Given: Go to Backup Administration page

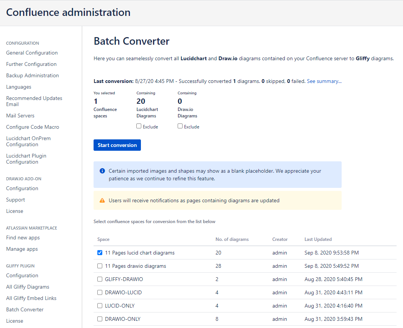Looking at the screenshot, I should [x=32, y=75].
